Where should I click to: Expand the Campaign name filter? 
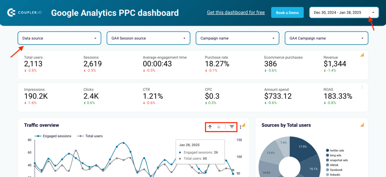[237, 38]
